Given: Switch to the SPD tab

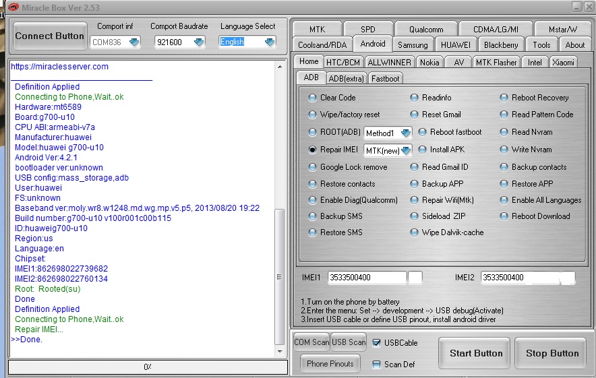Looking at the screenshot, I should click(367, 29).
